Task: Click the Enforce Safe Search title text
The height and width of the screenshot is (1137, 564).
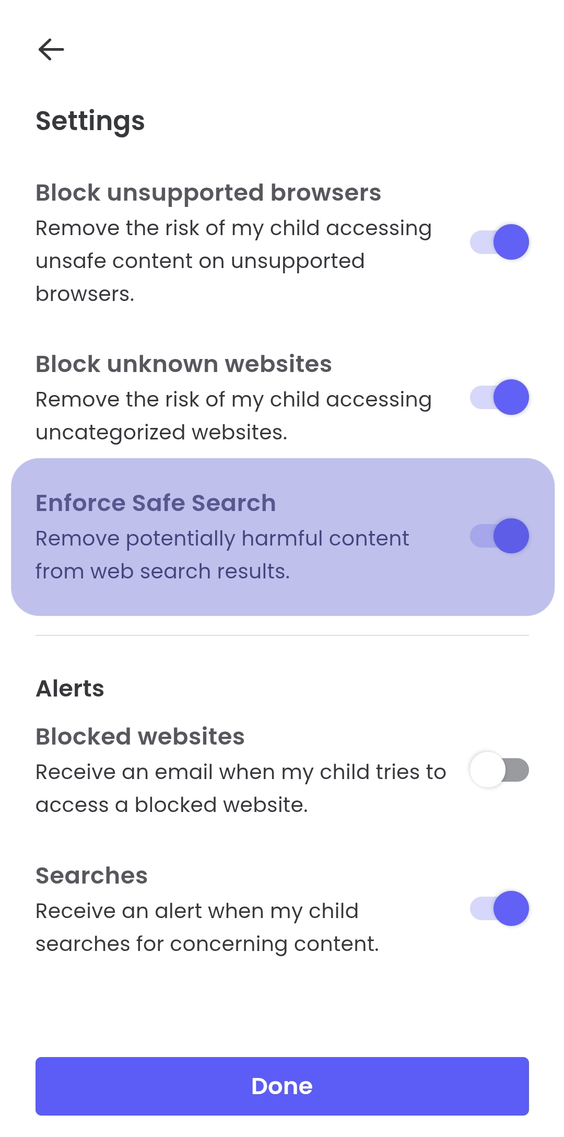Action: tap(156, 502)
